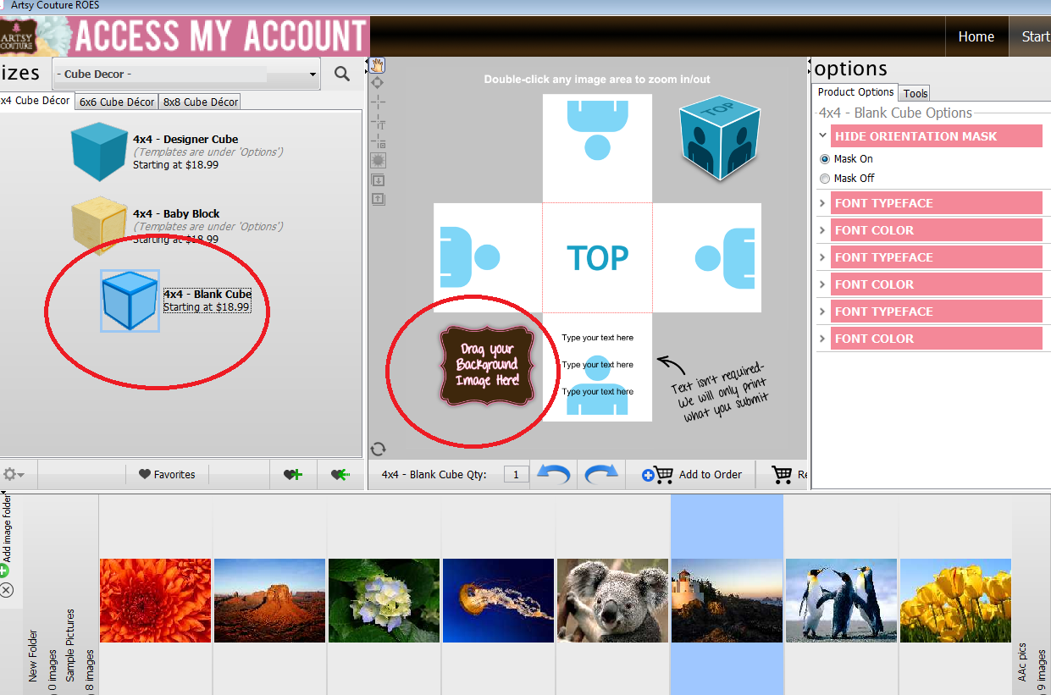Viewport: 1051px width, 695px height.
Task: Switch to the Tools tab
Action: (915, 94)
